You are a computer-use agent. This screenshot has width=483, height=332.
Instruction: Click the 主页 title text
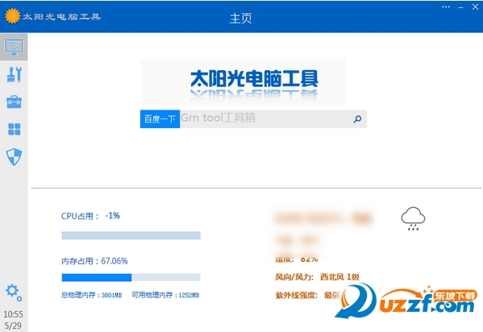(240, 19)
